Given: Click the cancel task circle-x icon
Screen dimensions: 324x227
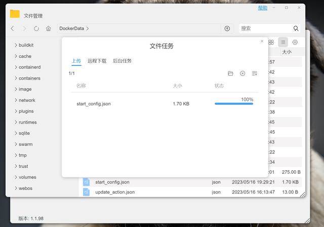Looking at the screenshot, I should (x=242, y=73).
